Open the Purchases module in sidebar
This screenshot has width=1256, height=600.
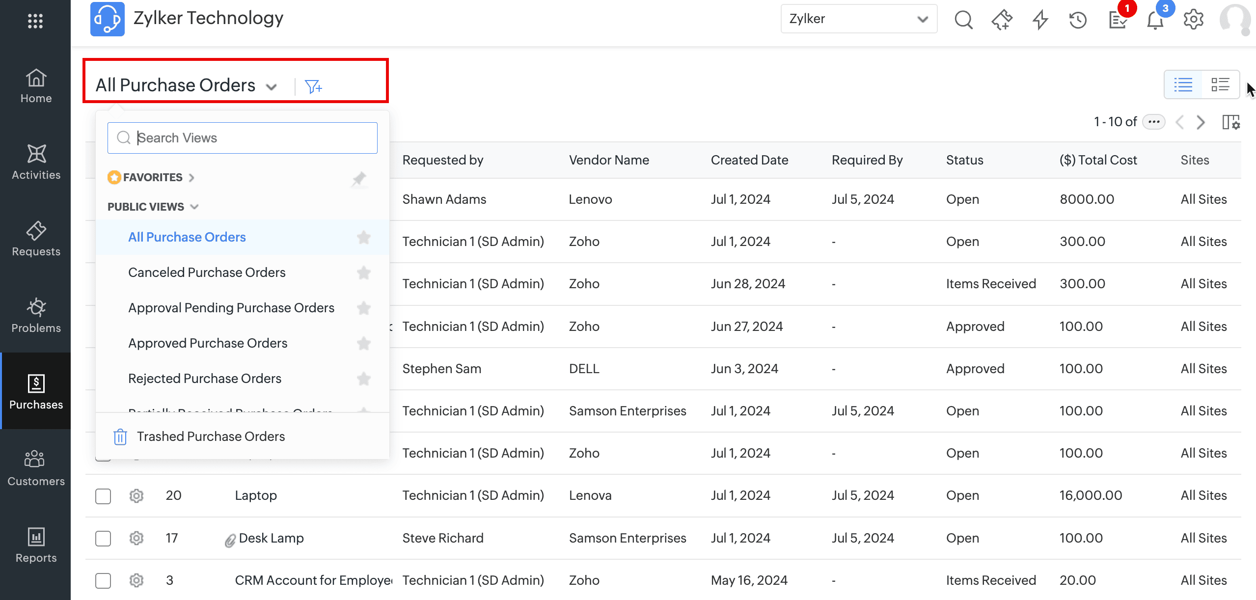tap(36, 391)
